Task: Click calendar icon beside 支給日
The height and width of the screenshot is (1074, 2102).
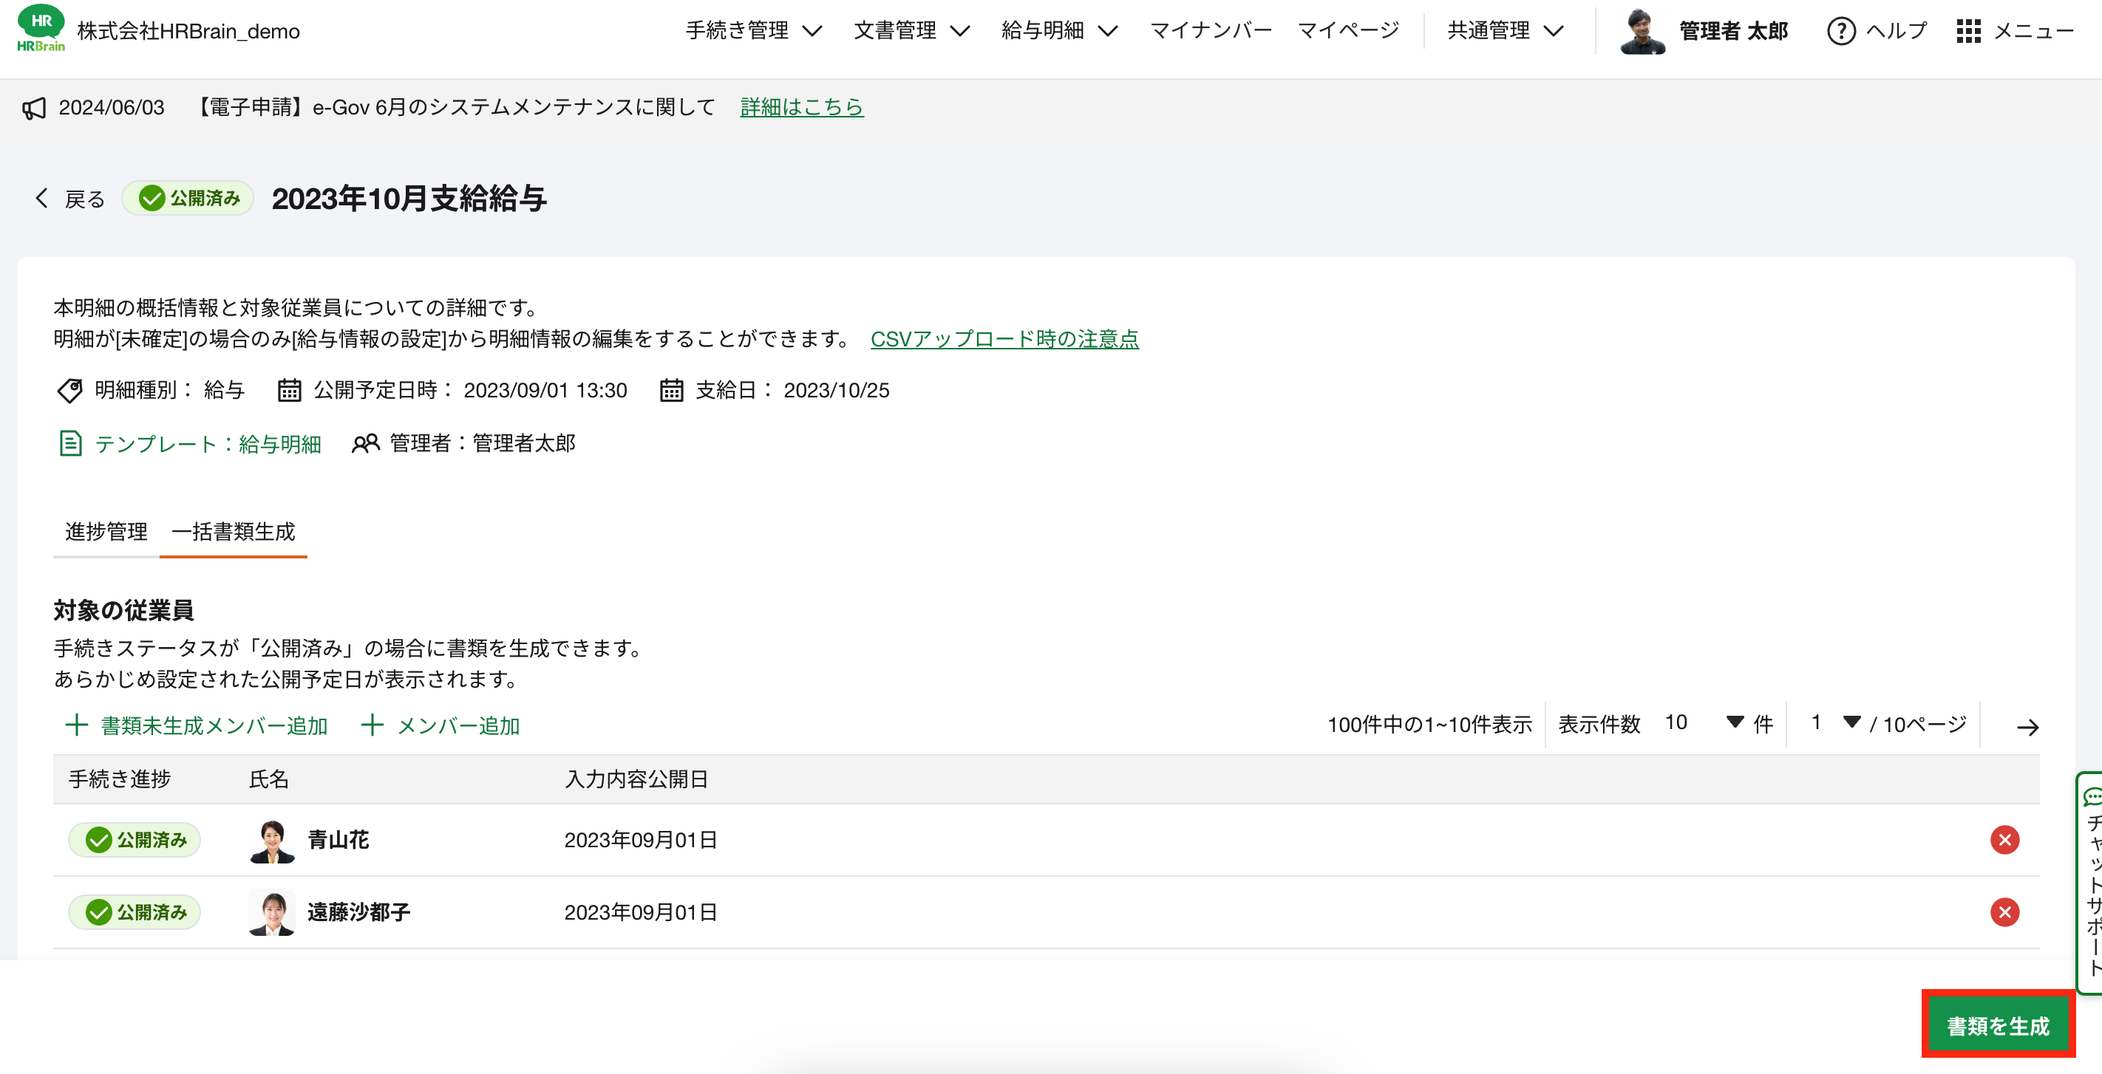Action: pos(671,391)
